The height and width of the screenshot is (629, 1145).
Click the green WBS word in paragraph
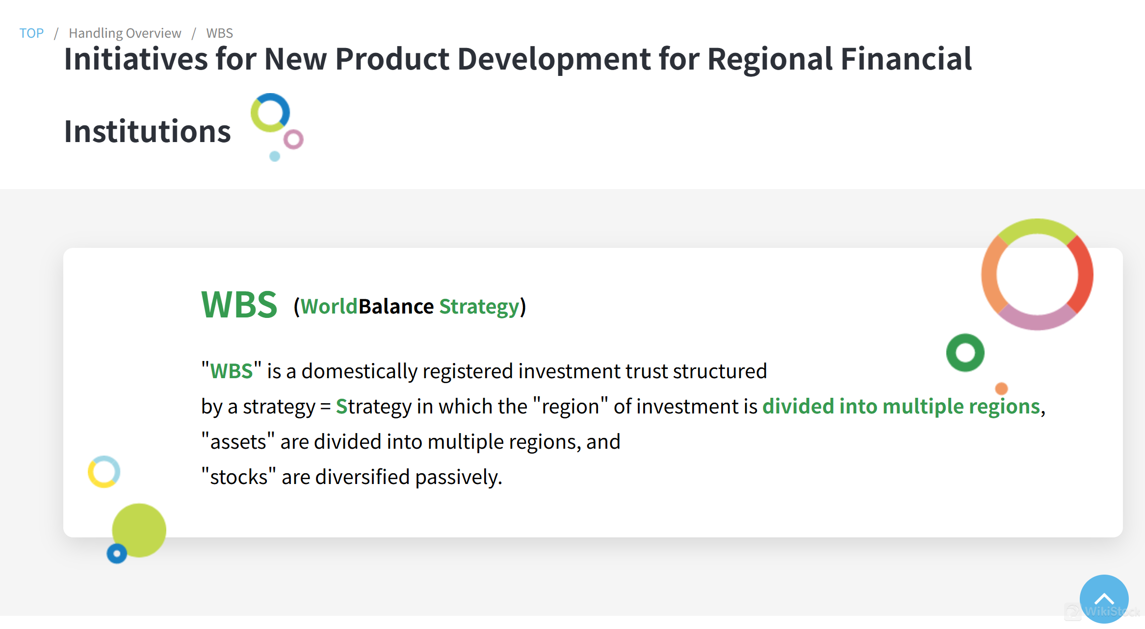(x=231, y=371)
